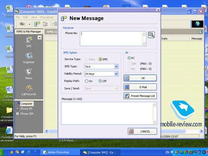Open the Preset Message List
Screen dimensions: 208x156
point(140,96)
